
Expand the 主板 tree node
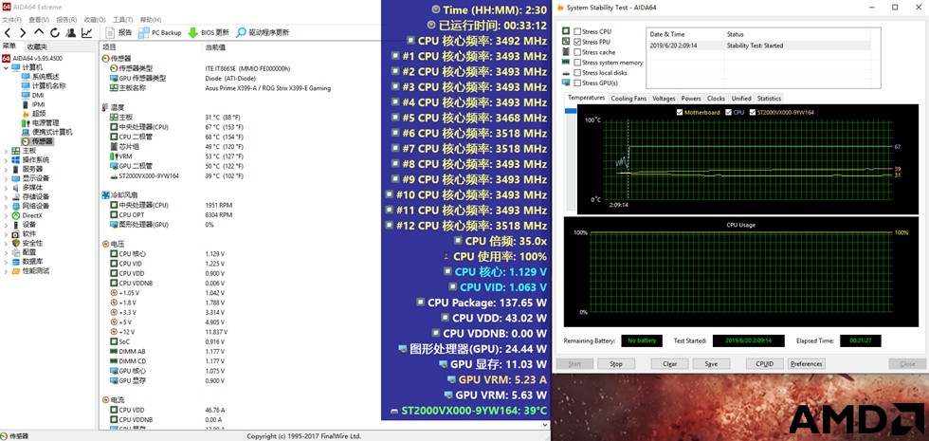(6, 151)
